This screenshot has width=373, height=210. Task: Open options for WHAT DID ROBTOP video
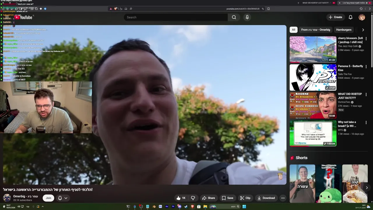click(x=366, y=94)
